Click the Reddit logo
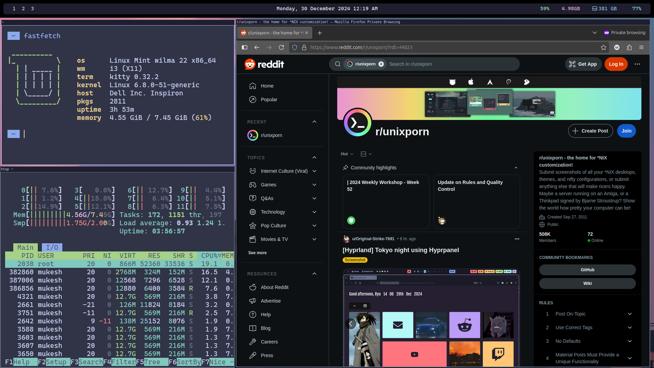Viewport: 654px width, 368px height. coord(264,64)
